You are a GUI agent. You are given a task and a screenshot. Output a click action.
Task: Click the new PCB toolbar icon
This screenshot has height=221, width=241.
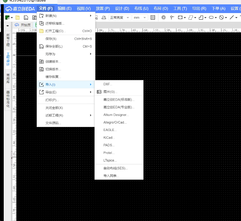point(7,17)
